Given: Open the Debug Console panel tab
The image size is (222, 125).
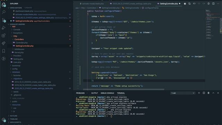Looking at the screenshot, I should [107, 93].
